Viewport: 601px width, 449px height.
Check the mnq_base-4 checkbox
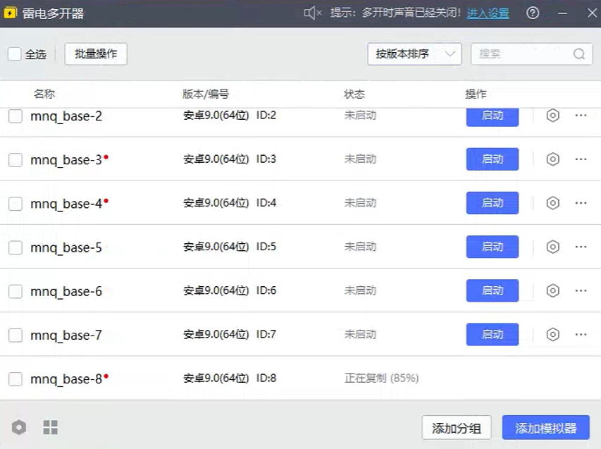pyautogui.click(x=16, y=203)
